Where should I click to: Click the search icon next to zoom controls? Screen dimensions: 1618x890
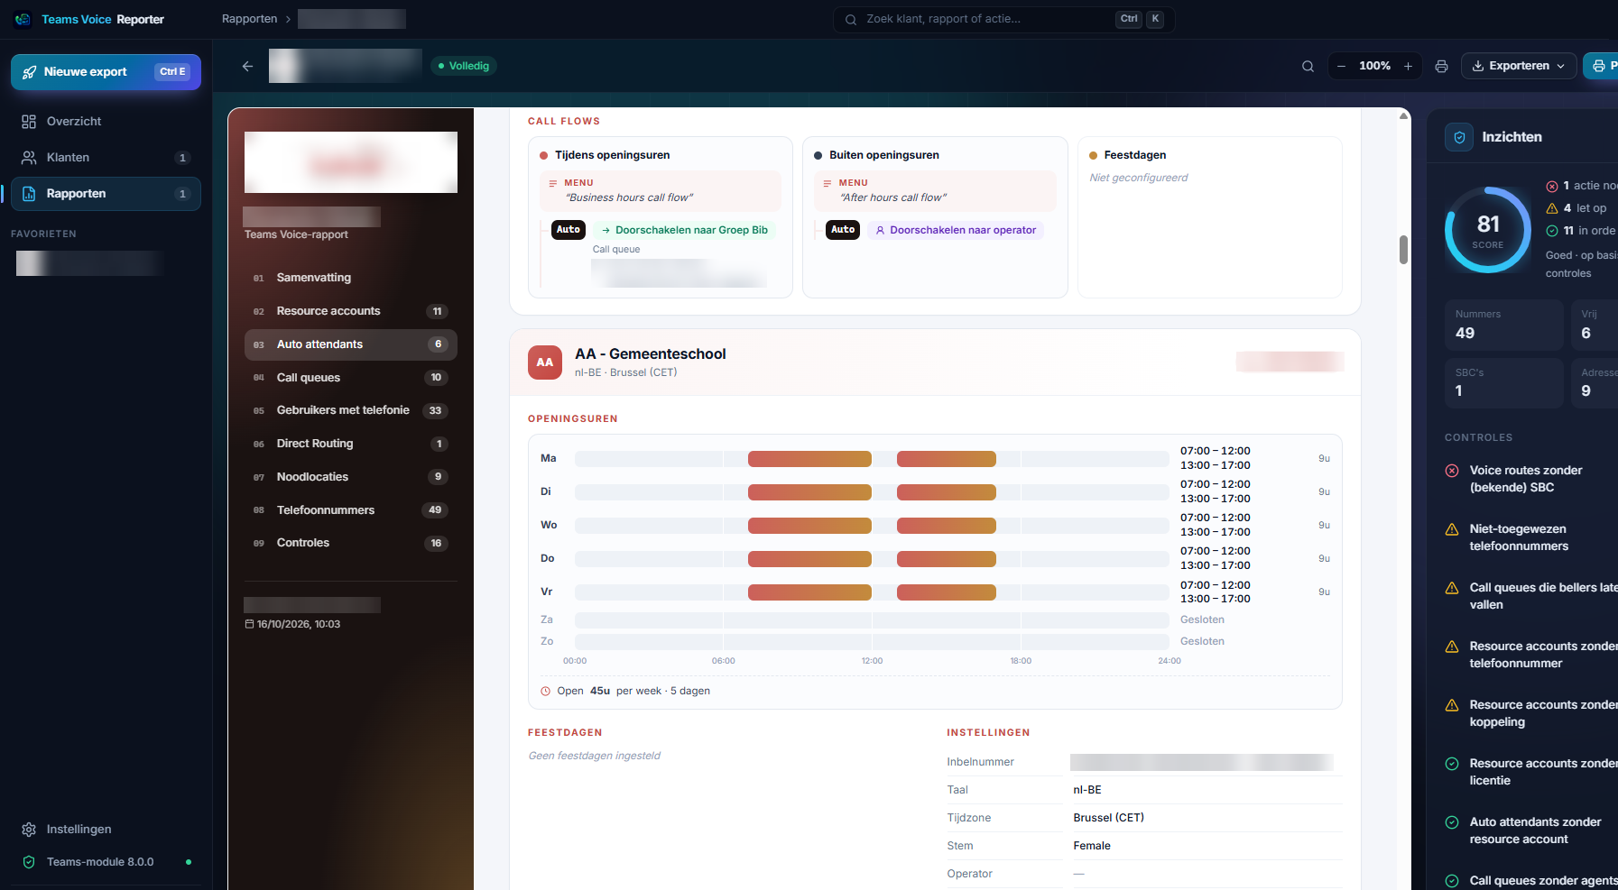1308,66
